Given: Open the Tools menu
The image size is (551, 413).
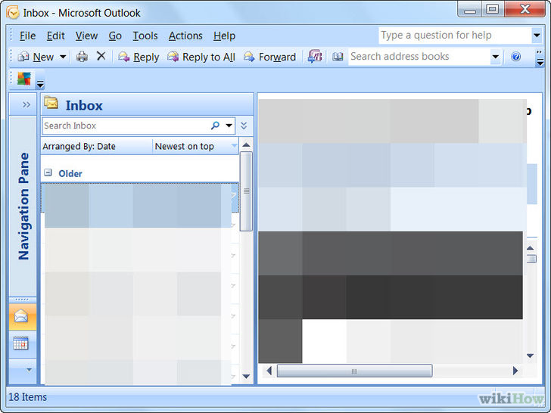Looking at the screenshot, I should [x=145, y=36].
